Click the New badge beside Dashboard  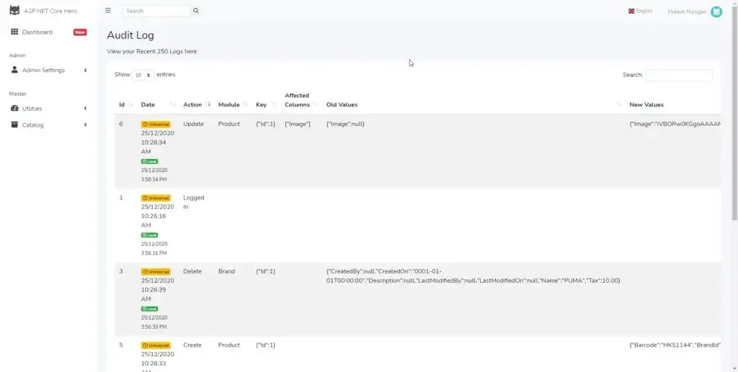tap(80, 32)
